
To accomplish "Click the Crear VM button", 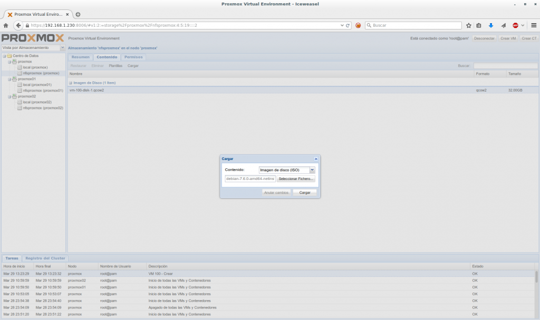I will 508,38.
